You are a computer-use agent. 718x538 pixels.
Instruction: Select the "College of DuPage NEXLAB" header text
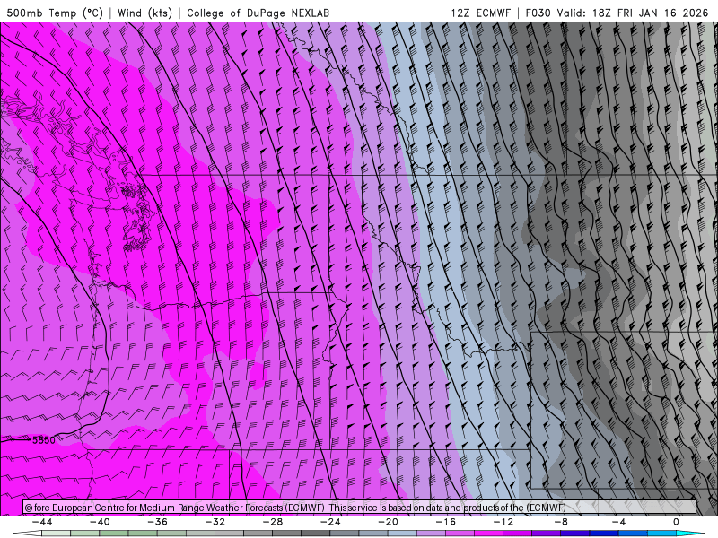click(258, 13)
